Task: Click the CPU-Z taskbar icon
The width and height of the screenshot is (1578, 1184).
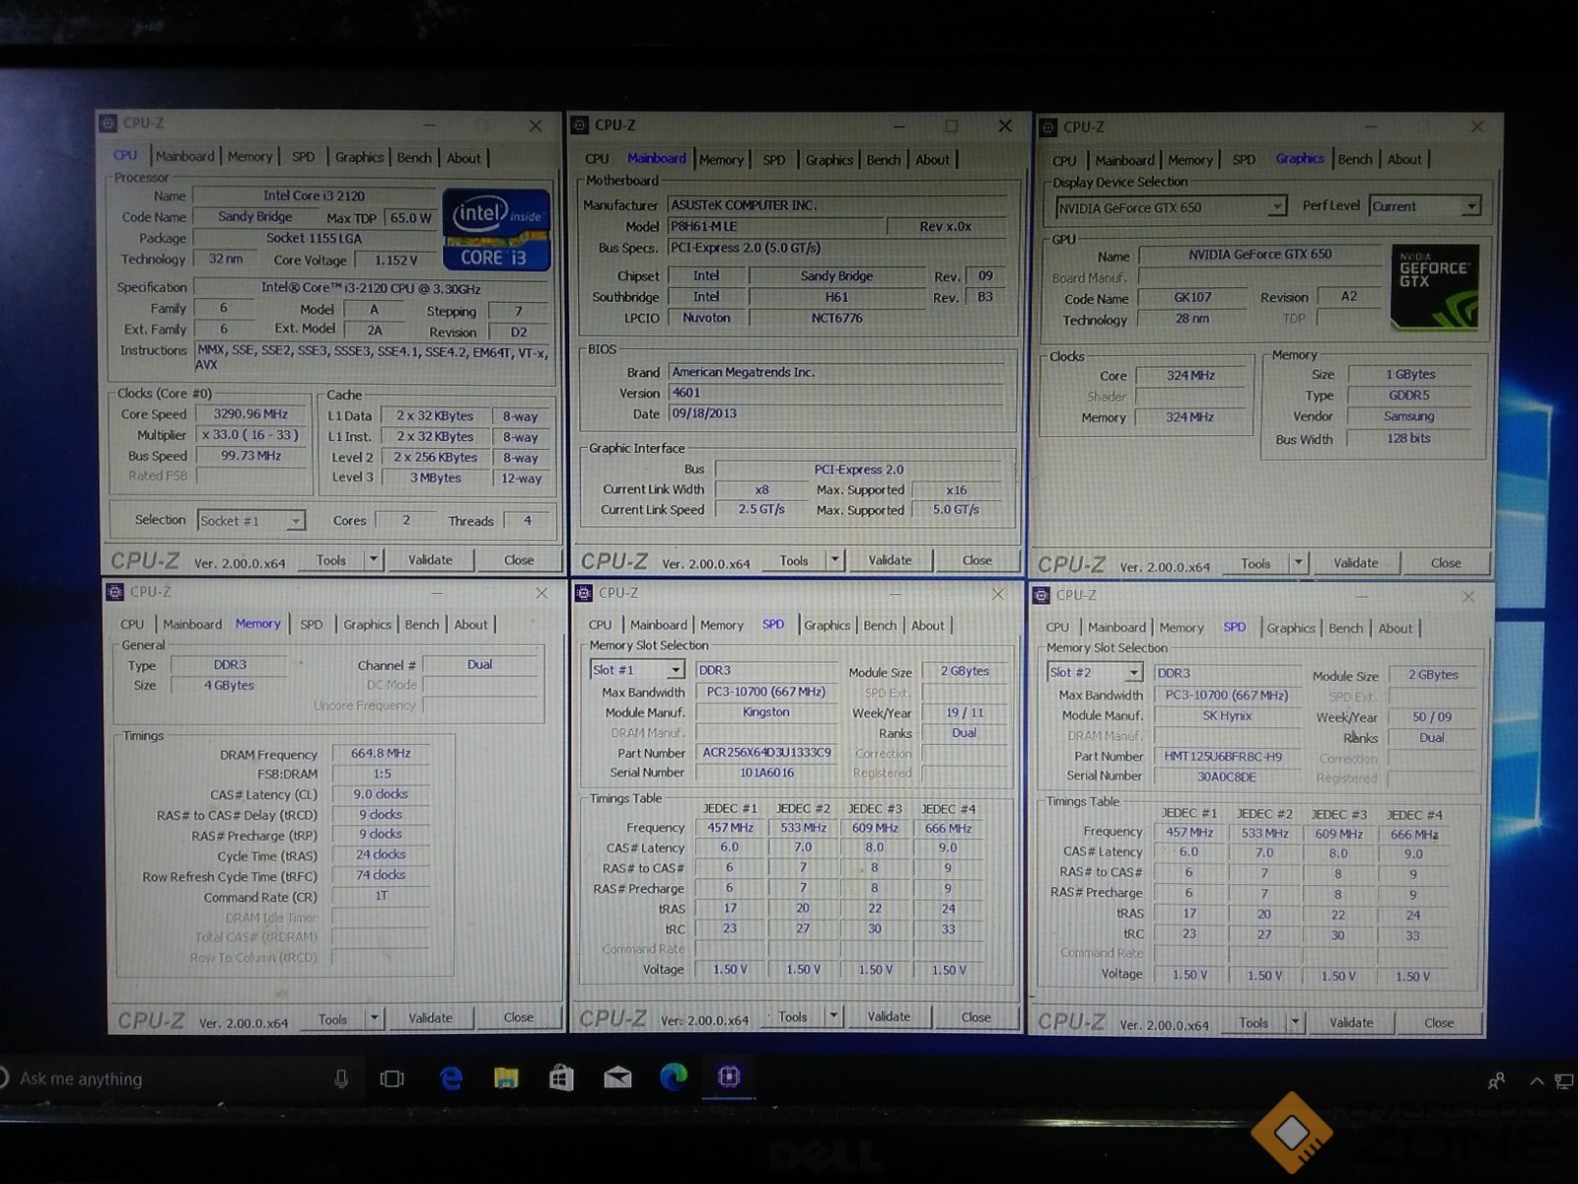Action: (x=729, y=1076)
